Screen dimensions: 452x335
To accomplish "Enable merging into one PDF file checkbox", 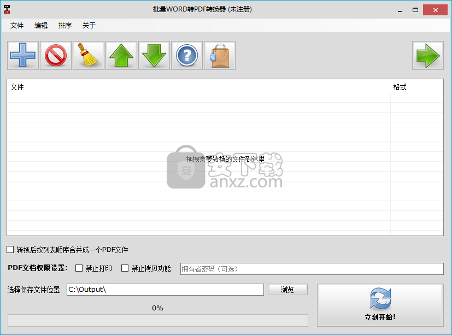I will click(10, 250).
